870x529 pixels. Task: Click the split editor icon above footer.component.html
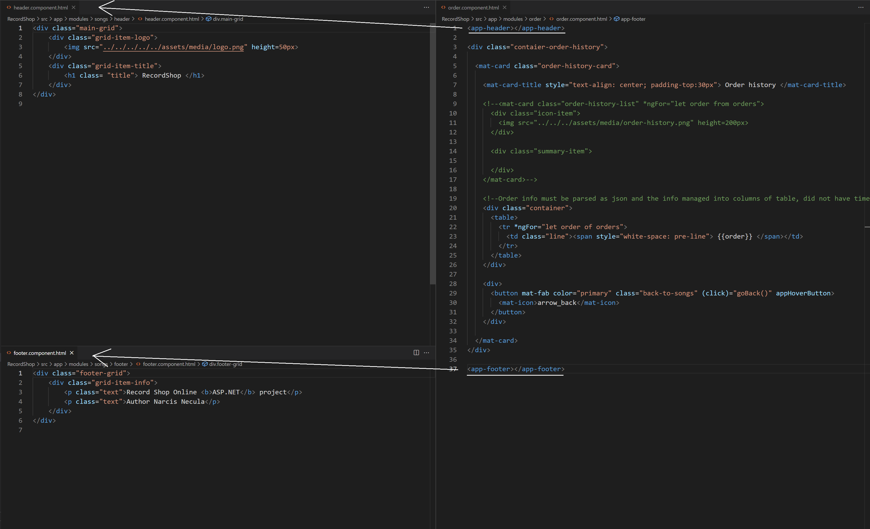point(416,353)
